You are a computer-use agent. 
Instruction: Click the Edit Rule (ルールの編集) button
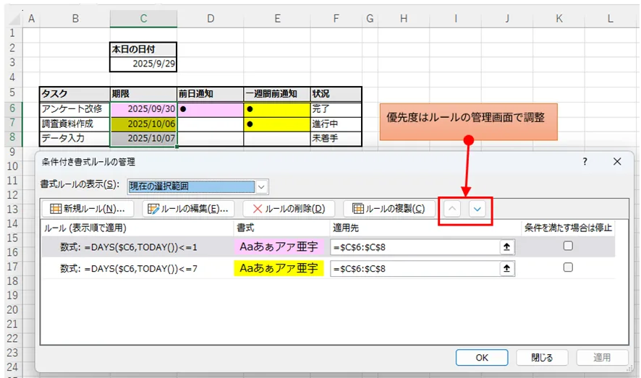click(x=188, y=209)
